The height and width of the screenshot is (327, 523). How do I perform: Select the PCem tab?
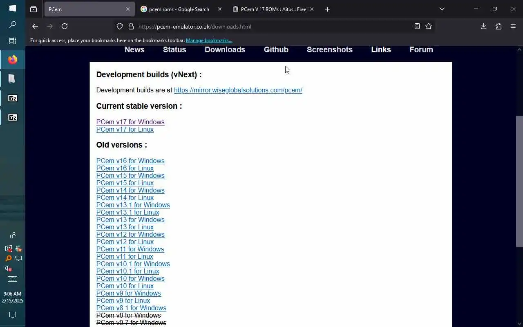point(89,9)
